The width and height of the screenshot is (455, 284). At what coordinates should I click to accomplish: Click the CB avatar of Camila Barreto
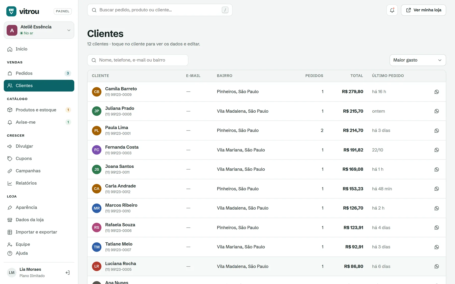[x=97, y=92]
